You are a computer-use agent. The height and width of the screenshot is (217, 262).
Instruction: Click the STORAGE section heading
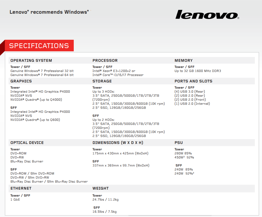(x=102, y=81)
